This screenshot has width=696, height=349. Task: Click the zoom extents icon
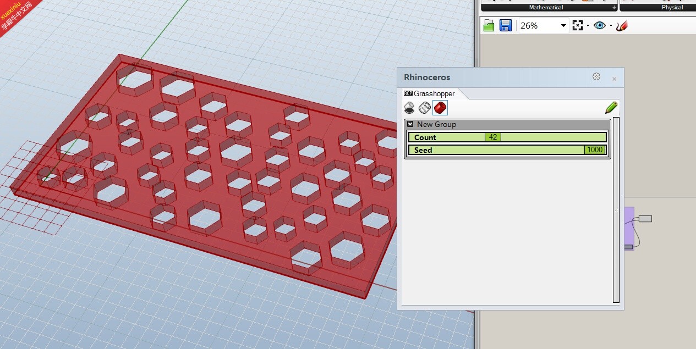[578, 25]
